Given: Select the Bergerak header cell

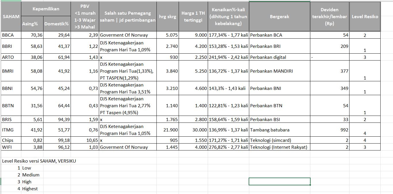Looking at the screenshot, I should pos(279,17).
